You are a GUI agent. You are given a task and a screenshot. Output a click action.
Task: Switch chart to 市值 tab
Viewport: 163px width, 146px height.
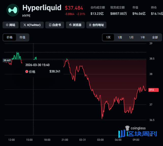click(x=22, y=37)
